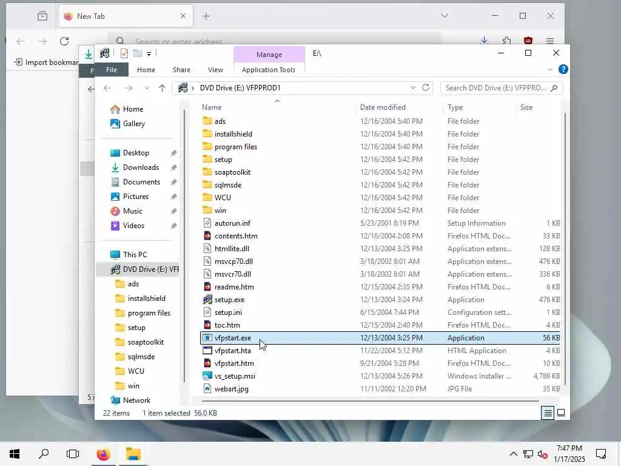Open a new tab in Firefox
Viewport: 621px width, 466px height.
coord(206,16)
